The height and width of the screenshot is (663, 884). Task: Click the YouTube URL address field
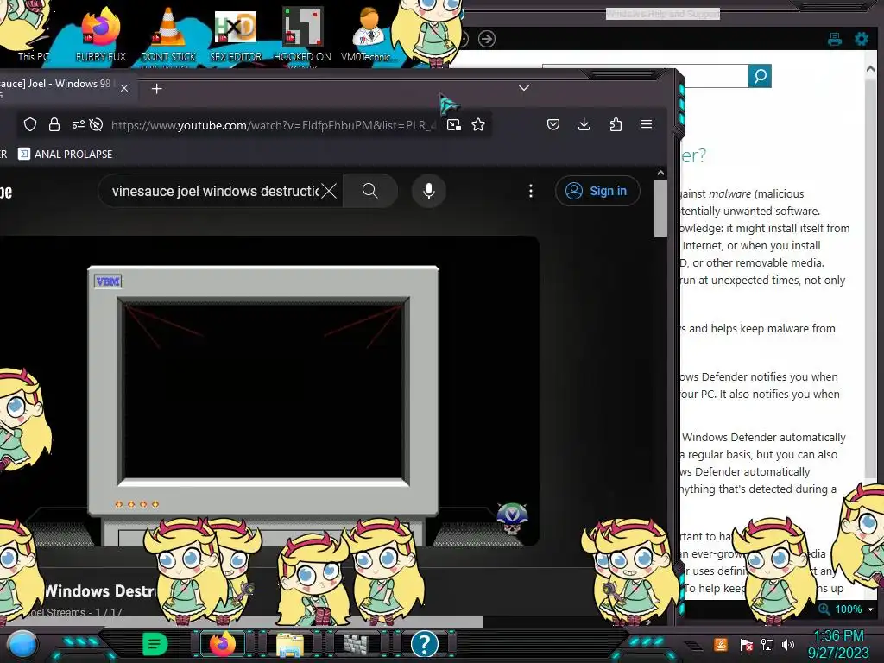(x=274, y=125)
